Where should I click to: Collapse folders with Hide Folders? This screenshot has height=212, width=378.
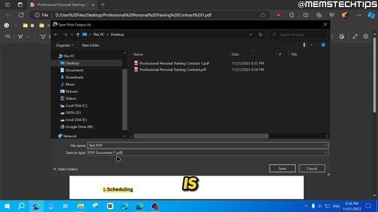click(66, 169)
